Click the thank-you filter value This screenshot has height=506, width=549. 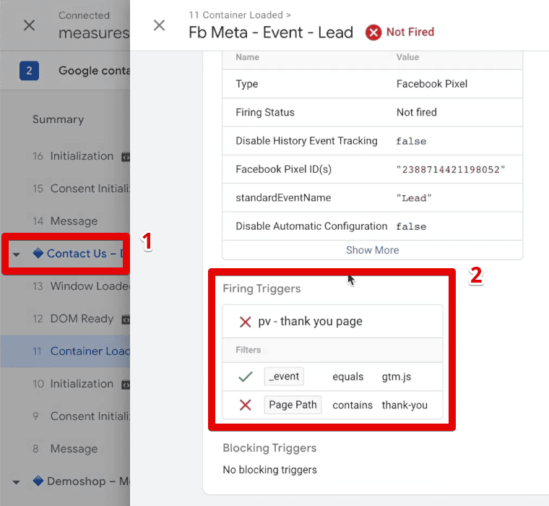coord(405,405)
